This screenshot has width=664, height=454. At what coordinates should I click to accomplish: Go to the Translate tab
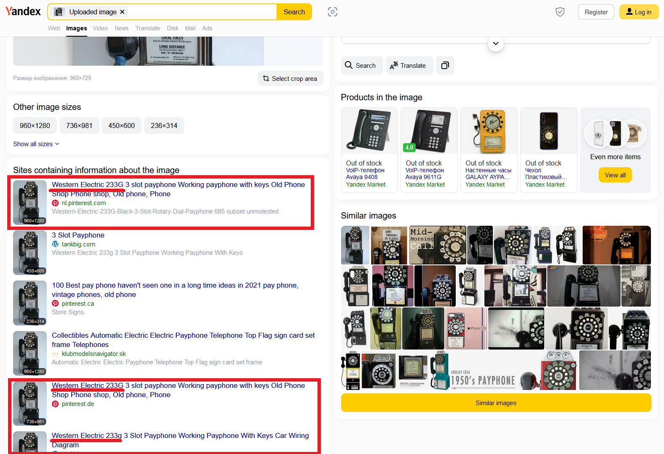148,28
